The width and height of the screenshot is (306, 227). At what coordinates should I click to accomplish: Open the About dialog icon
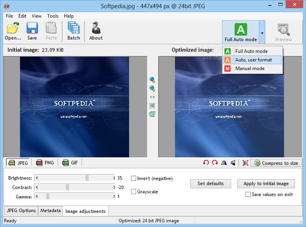pyautogui.click(x=96, y=31)
